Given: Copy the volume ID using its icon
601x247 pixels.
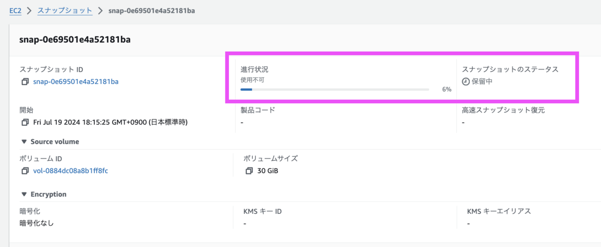Looking at the screenshot, I should pyautogui.click(x=25, y=171).
